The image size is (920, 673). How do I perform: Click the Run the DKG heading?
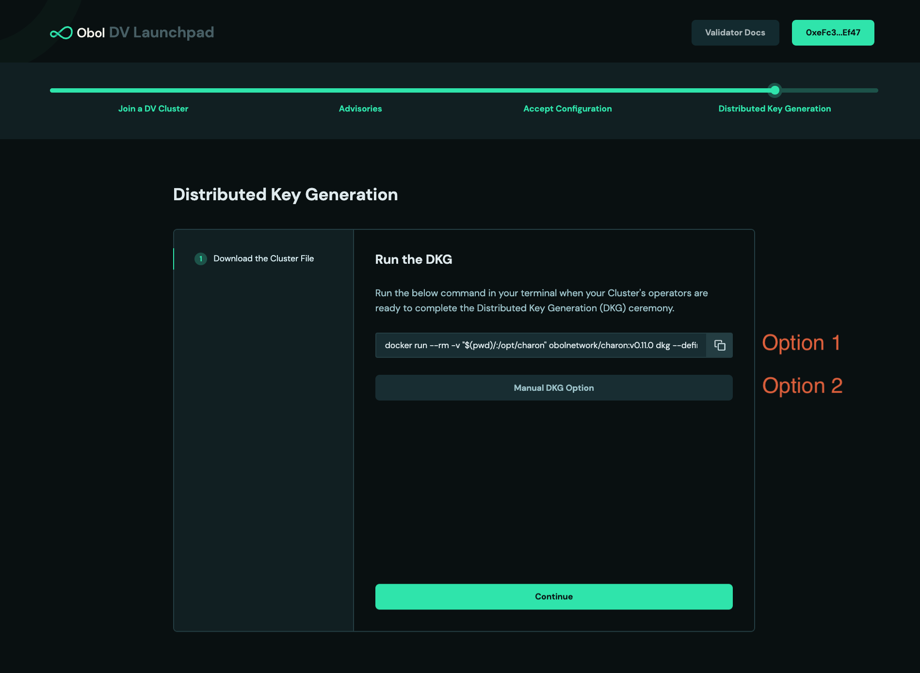(413, 259)
